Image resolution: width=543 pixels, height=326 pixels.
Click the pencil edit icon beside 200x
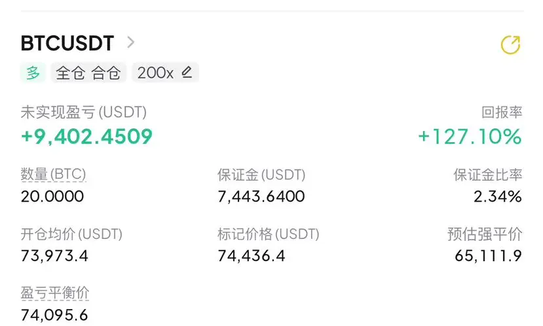click(x=187, y=73)
